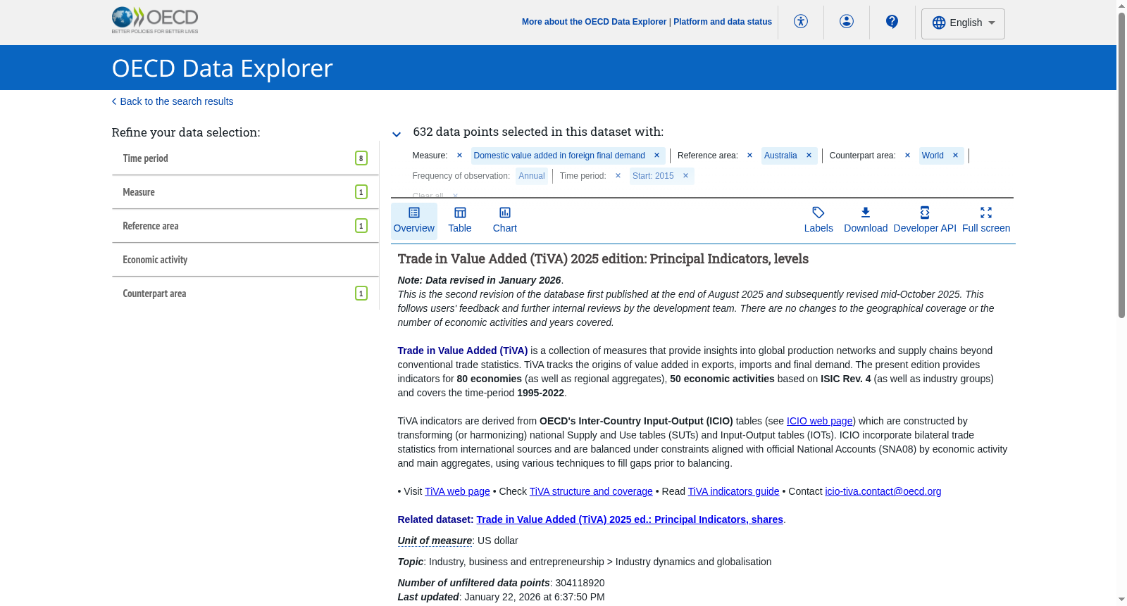Expand the Time period filter

tap(245, 158)
